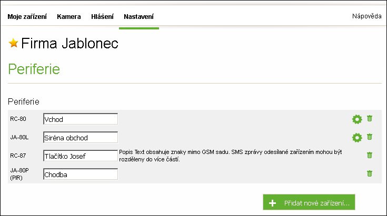Viewport: 387px width, 216px height.
Task: Delete the RC-87 Tlačítko Josef device
Action: click(x=370, y=155)
